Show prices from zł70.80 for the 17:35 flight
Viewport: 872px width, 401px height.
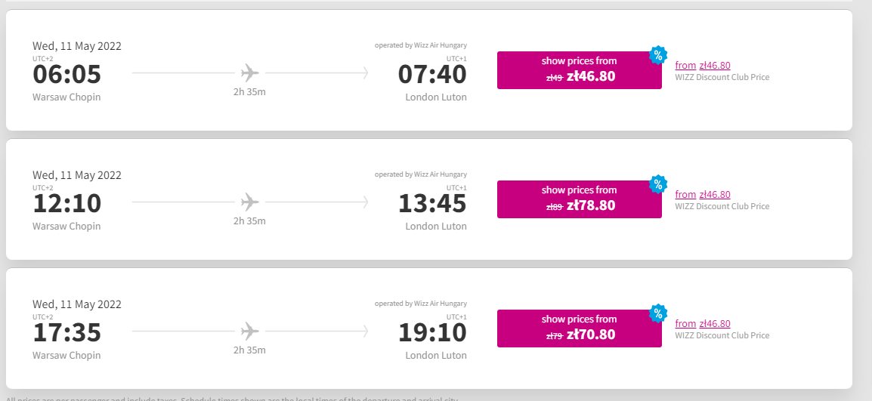tap(579, 329)
